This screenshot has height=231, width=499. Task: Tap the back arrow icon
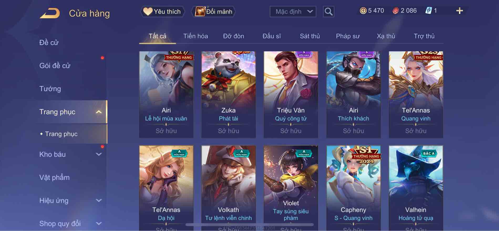50,13
